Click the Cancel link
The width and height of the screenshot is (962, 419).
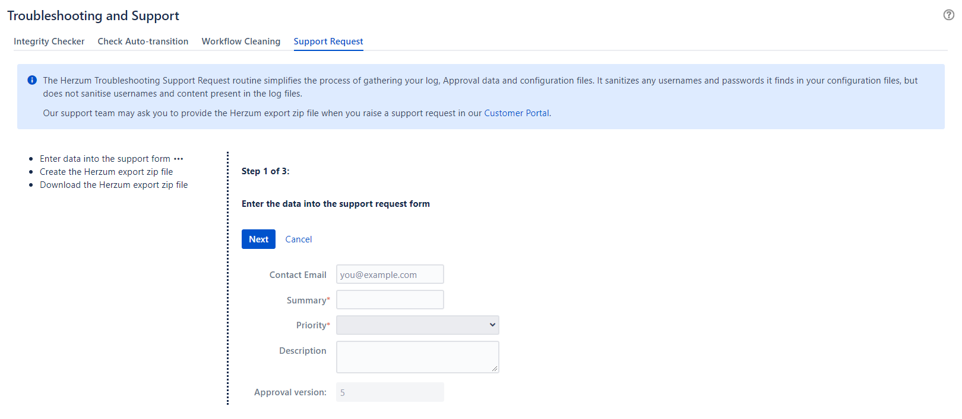(x=298, y=239)
